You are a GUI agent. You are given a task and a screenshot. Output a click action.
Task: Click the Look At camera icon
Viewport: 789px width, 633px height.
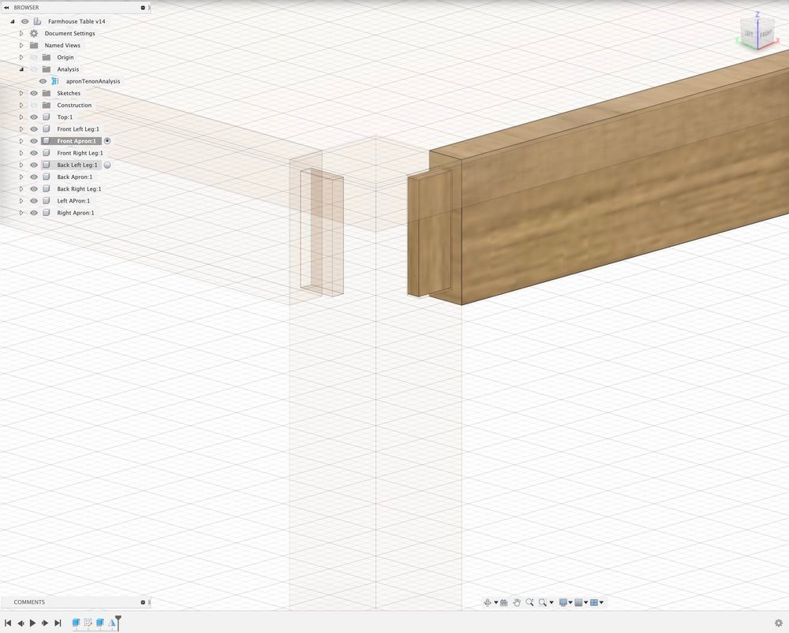pos(505,602)
